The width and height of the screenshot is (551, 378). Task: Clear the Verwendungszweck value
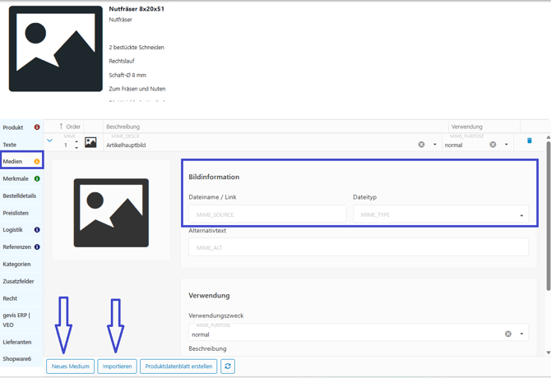(x=508, y=334)
